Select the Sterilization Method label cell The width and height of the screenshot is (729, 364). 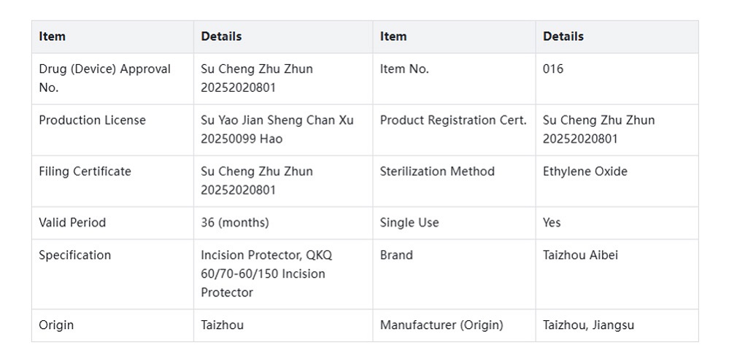437,171
